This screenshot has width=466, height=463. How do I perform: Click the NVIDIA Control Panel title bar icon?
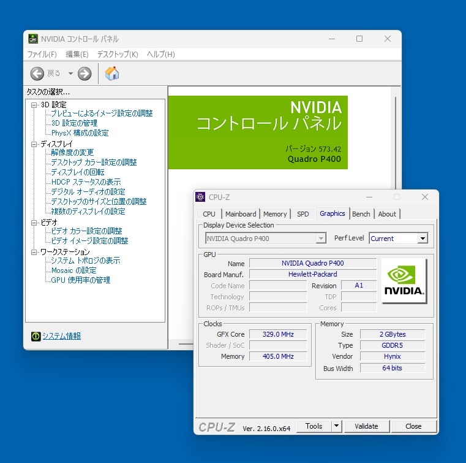click(33, 39)
